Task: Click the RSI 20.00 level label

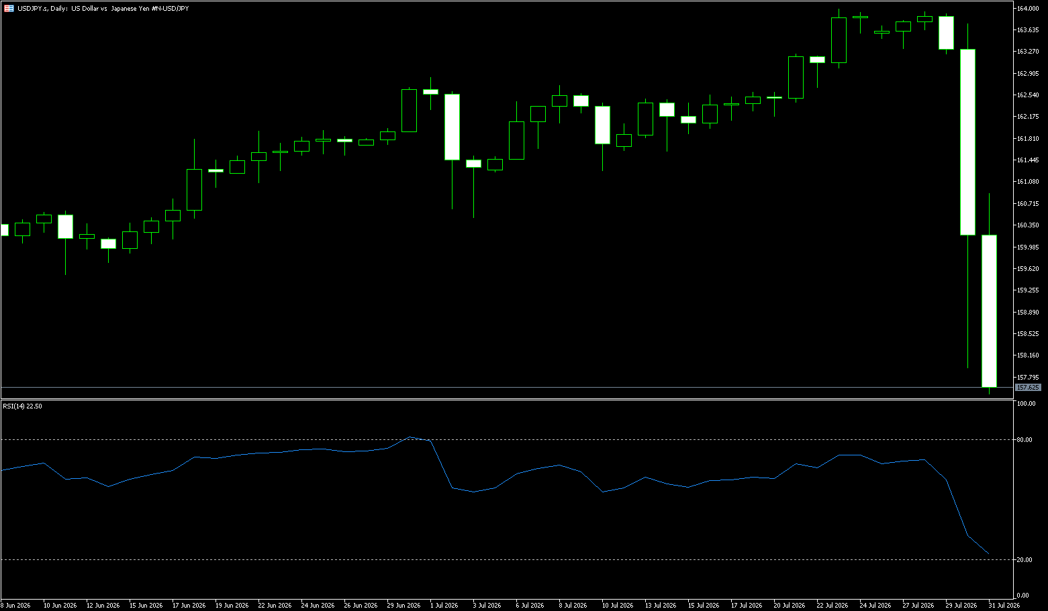Action: [1025, 559]
